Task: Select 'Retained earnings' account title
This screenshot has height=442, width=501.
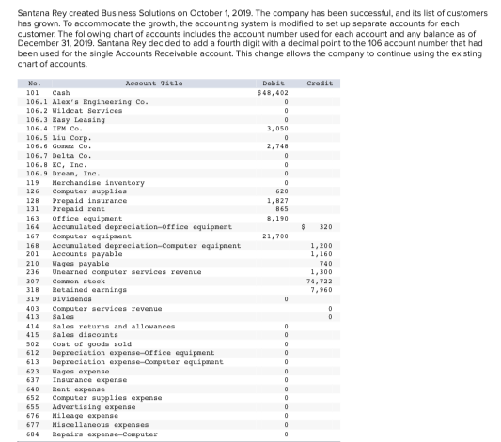Action: coord(89,290)
